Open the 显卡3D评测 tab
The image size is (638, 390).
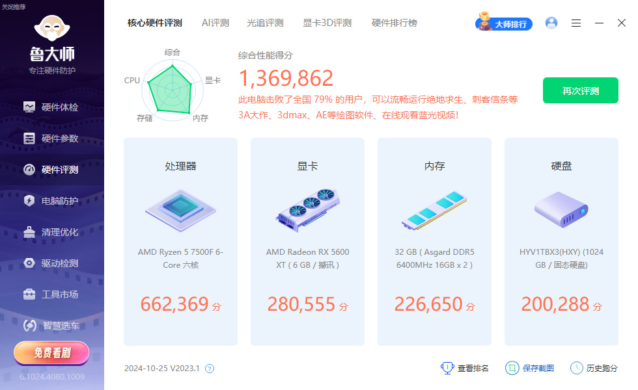click(327, 23)
